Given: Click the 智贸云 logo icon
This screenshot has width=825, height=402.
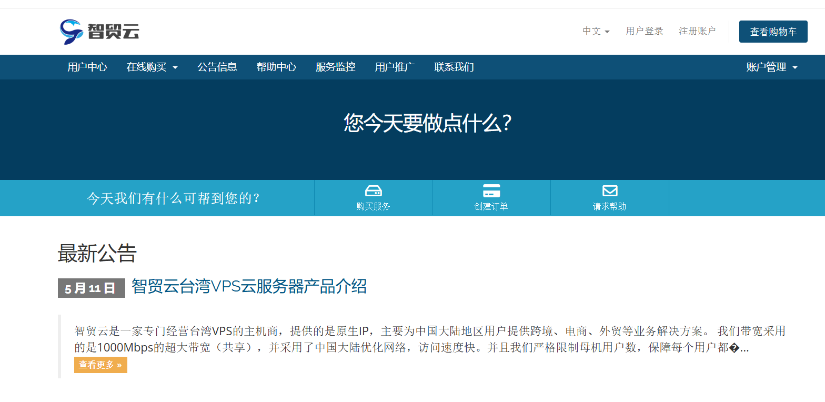Looking at the screenshot, I should click(x=71, y=32).
